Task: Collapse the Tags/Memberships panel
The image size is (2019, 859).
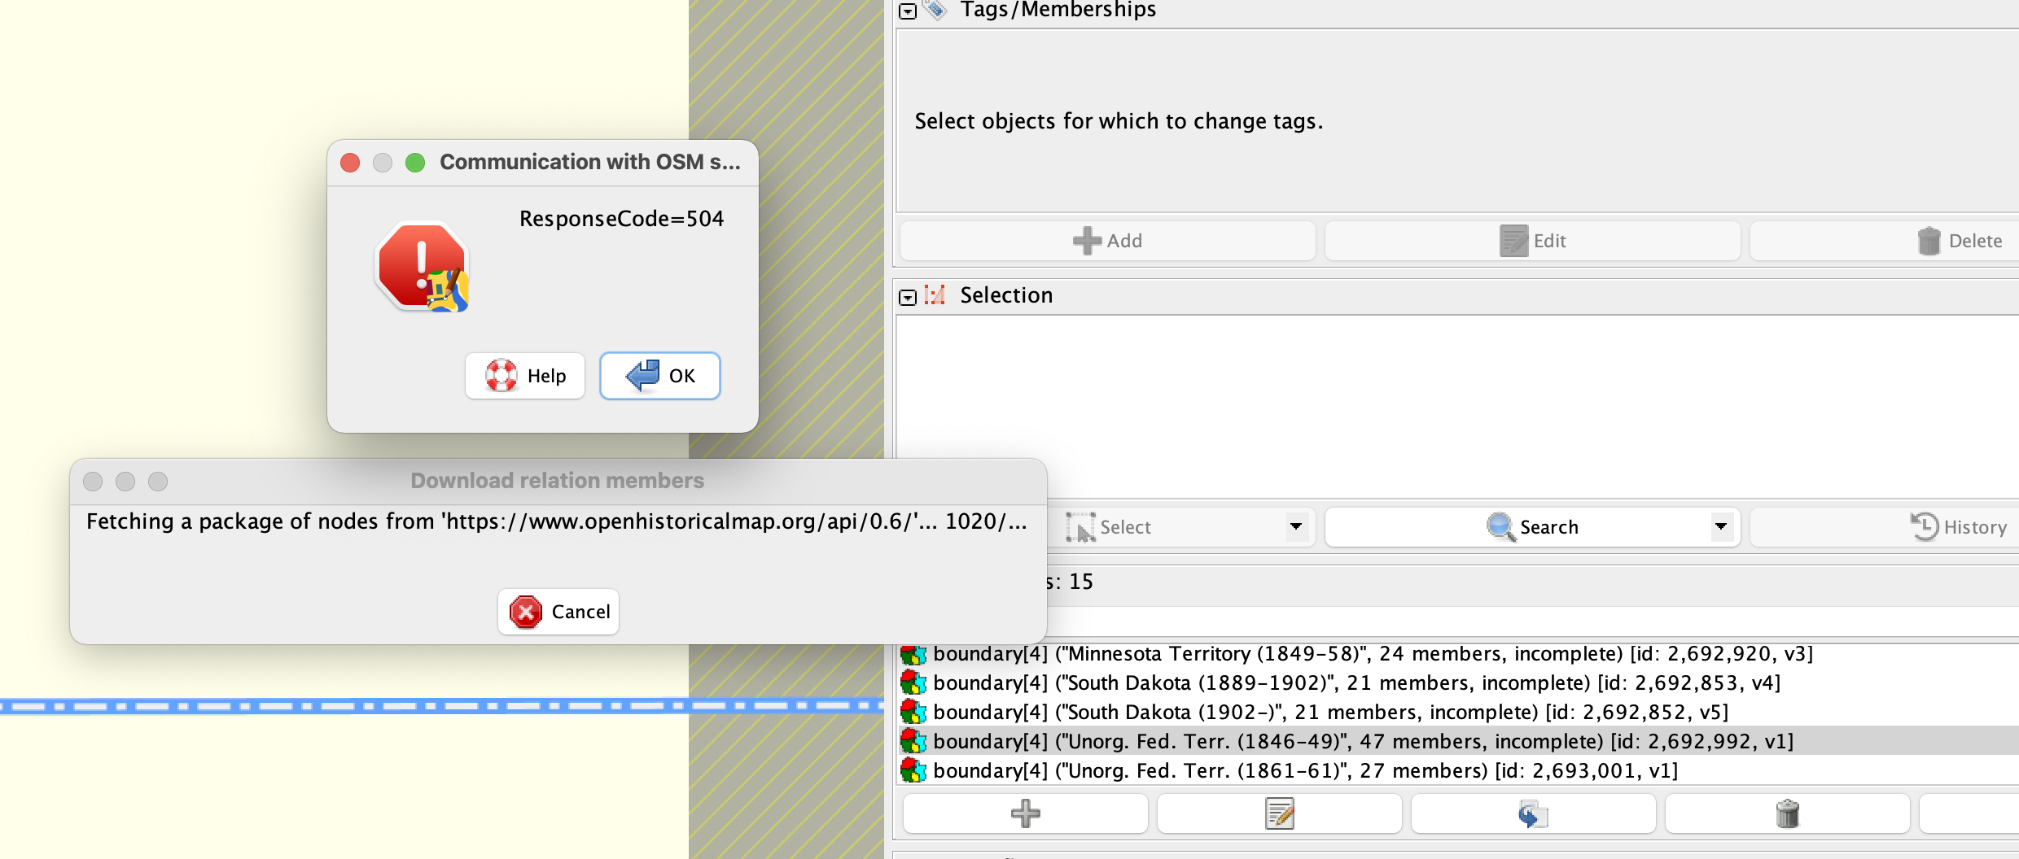Action: (908, 12)
